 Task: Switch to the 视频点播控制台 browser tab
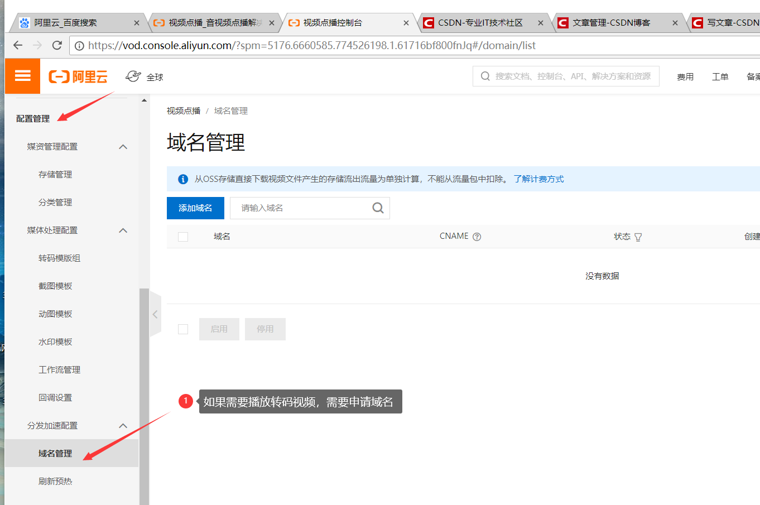coord(340,23)
